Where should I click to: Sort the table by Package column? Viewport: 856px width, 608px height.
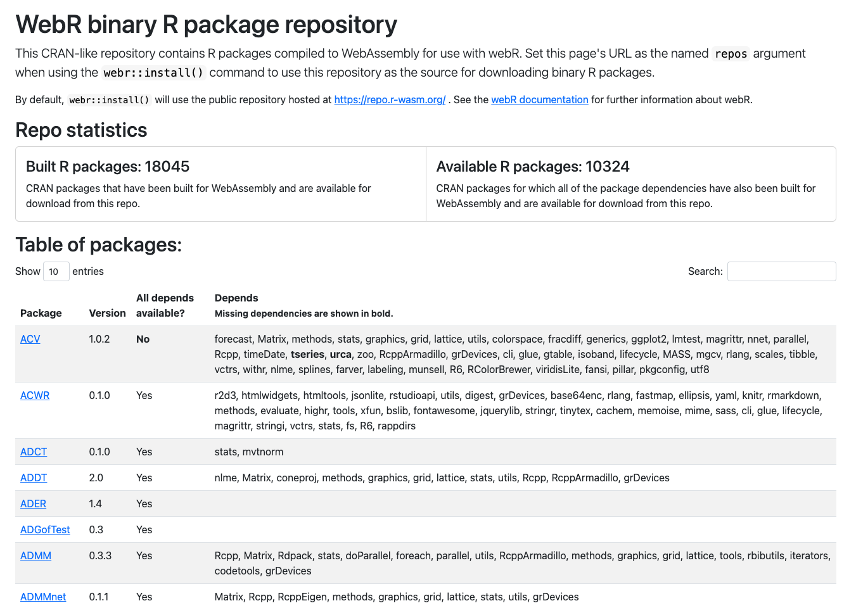pyautogui.click(x=41, y=313)
